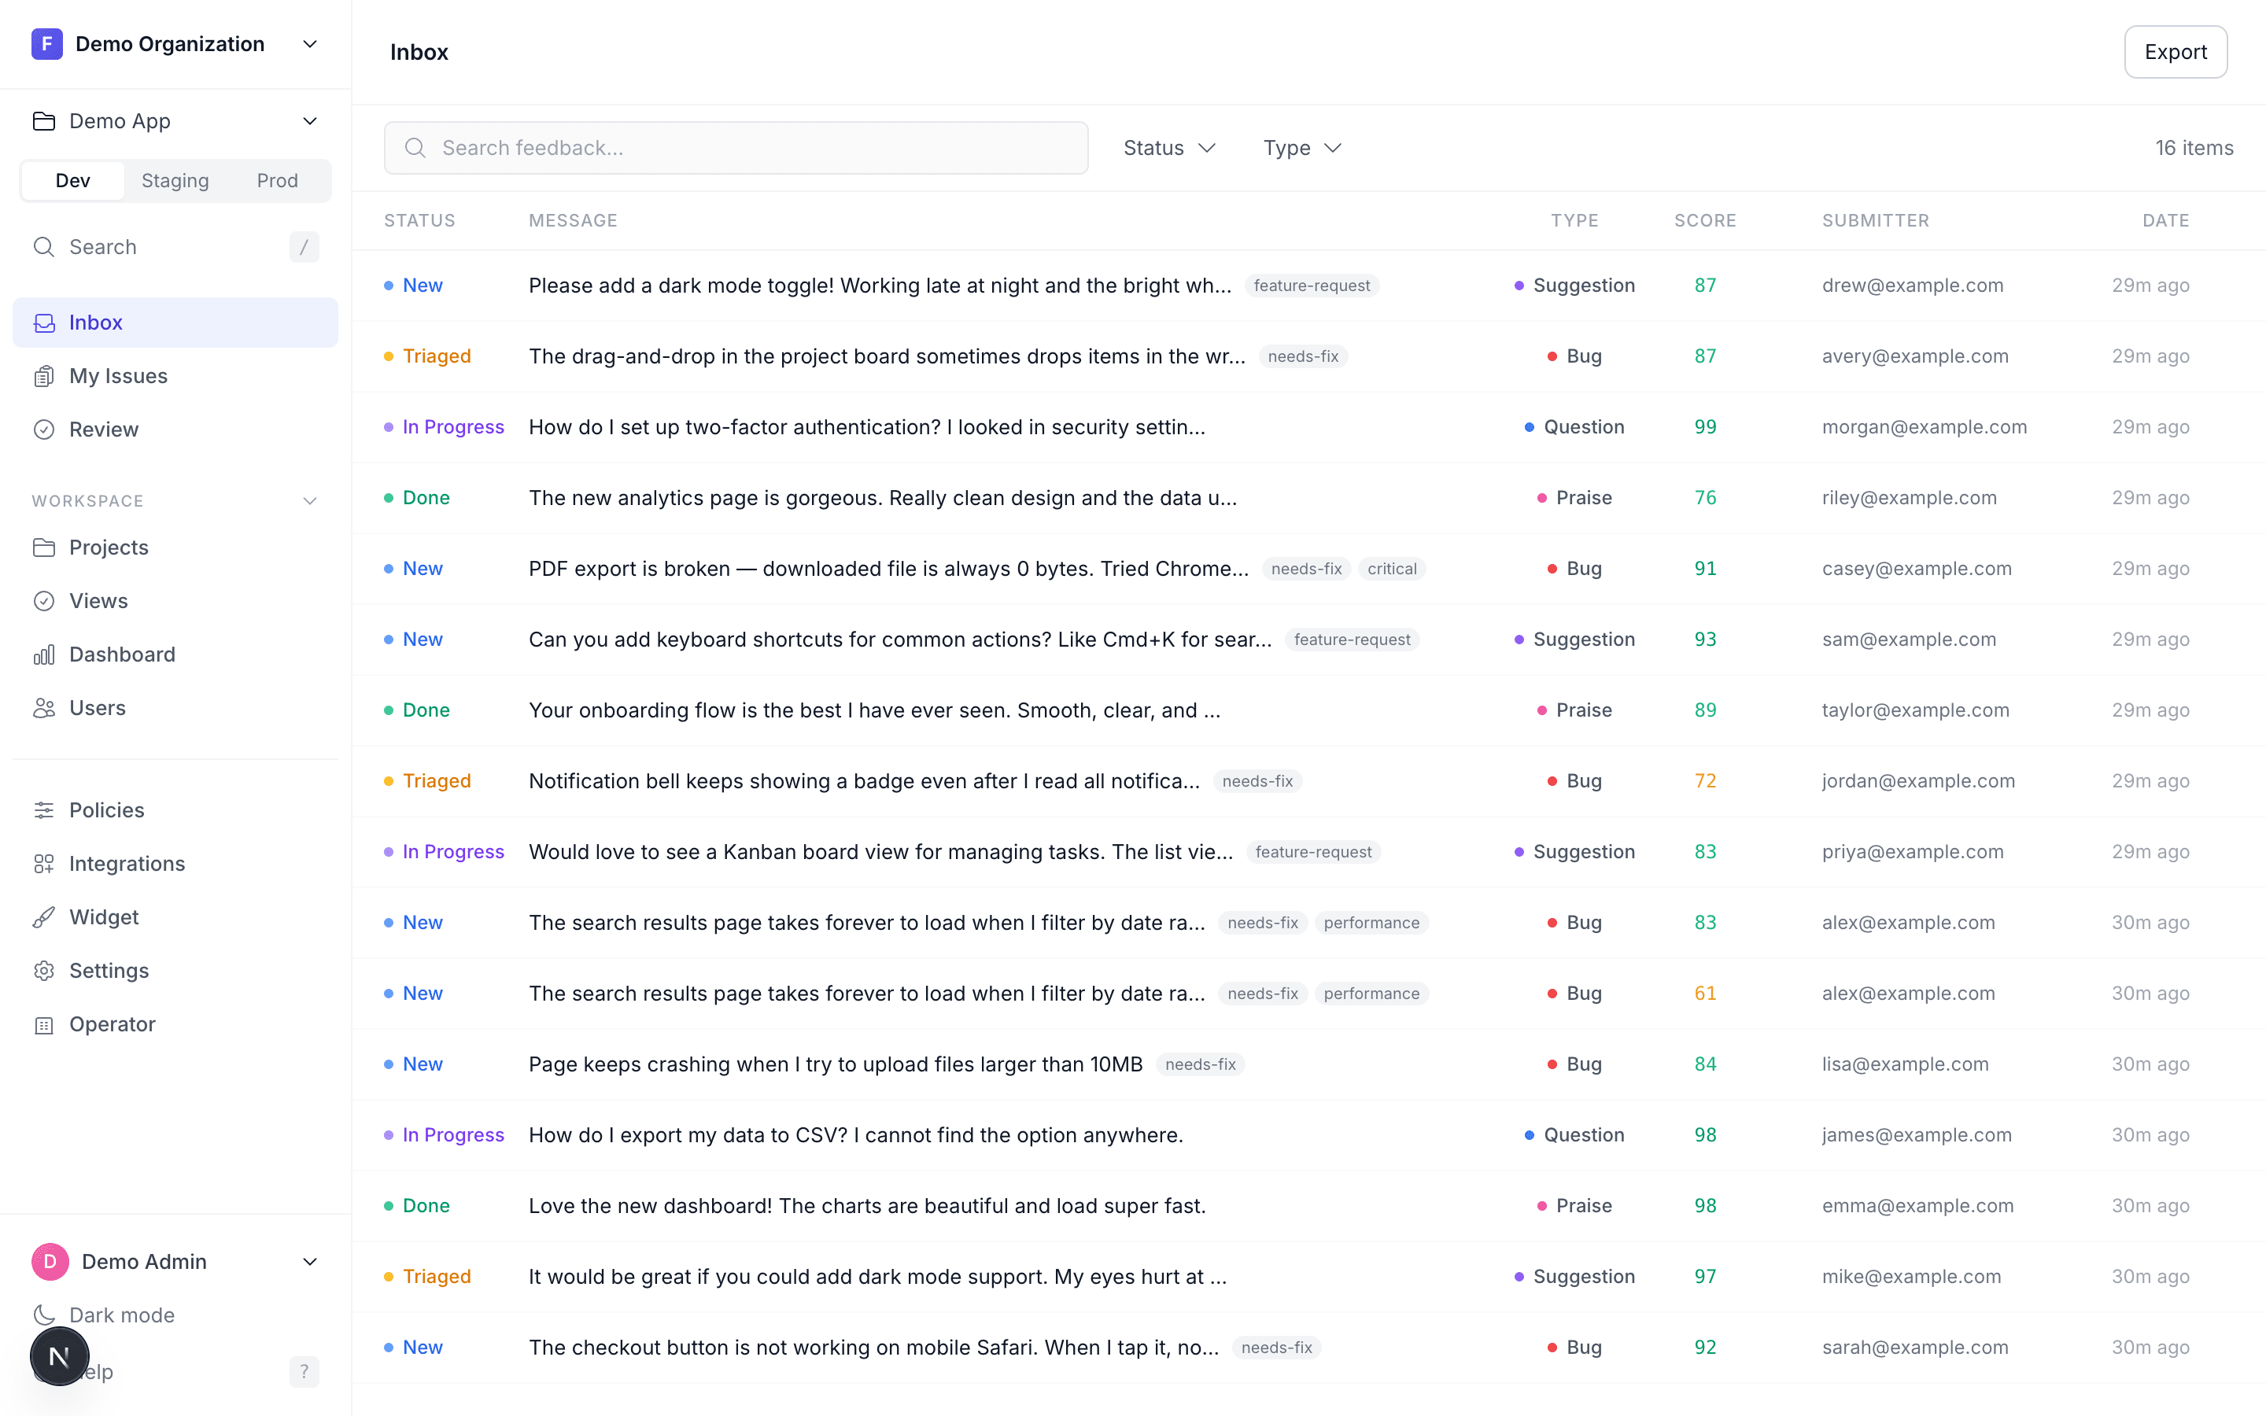Open the Dashboard chart icon
Screen dimensions: 2266x1416
tap(45, 654)
